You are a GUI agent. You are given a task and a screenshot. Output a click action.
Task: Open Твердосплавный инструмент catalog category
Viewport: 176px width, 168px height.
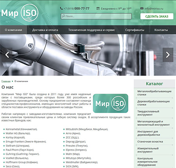tap(148, 113)
